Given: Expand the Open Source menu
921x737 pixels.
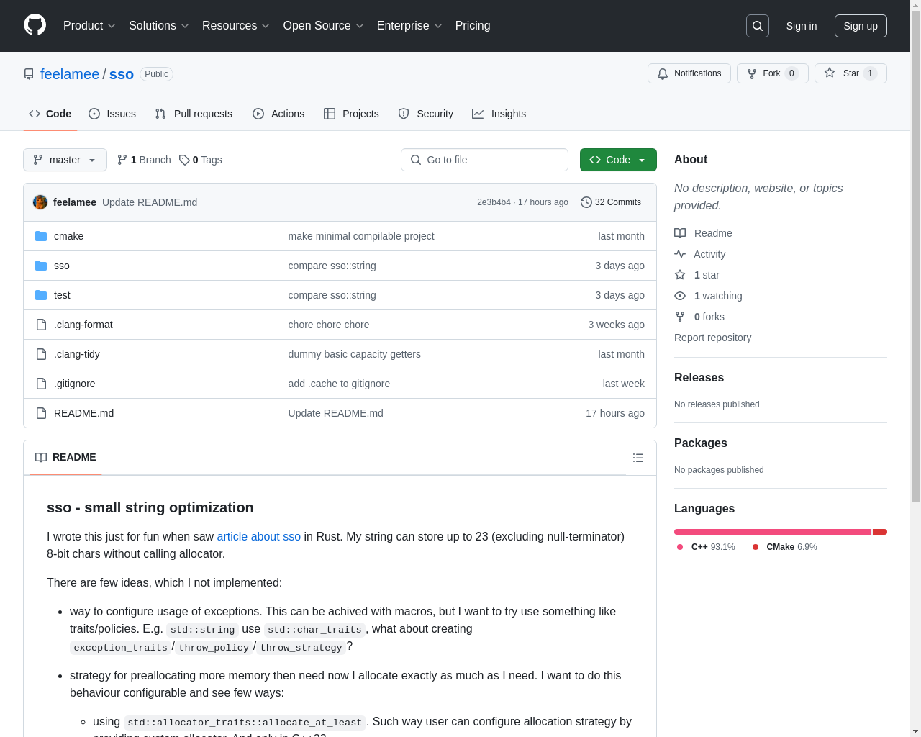Looking at the screenshot, I should pyautogui.click(x=324, y=26).
